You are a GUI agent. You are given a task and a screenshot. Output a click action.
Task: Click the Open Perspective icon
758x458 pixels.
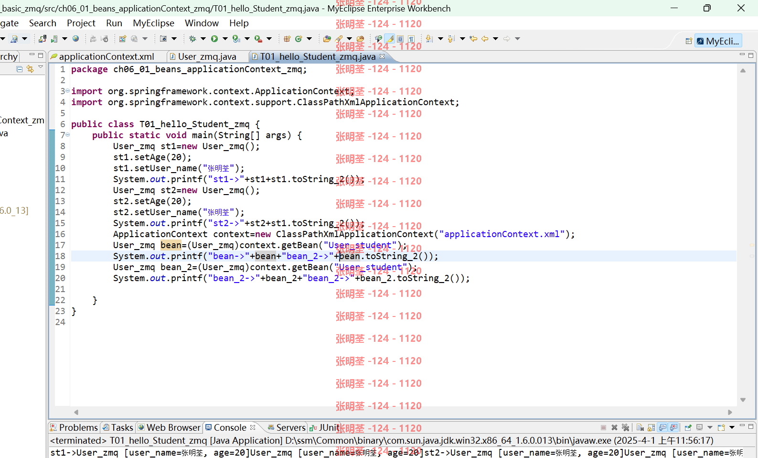tap(689, 41)
